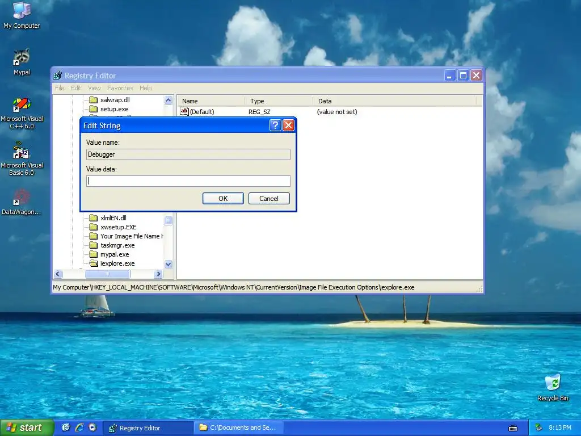Click the status bar registry path
This screenshot has width=581, height=436.
(x=233, y=287)
